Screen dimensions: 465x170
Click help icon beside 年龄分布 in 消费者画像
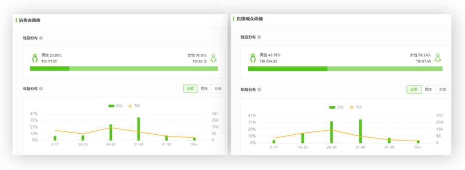[41, 89]
